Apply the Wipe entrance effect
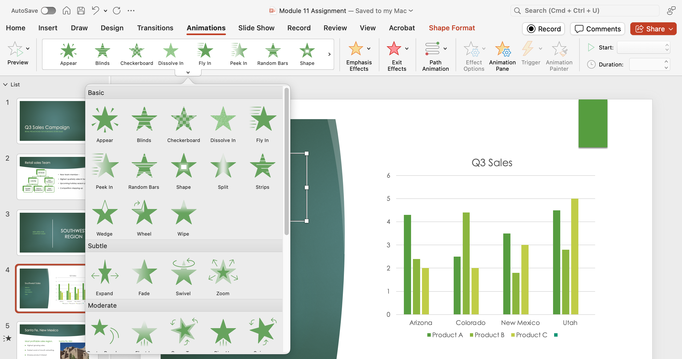Viewport: 682px width, 359px height. pyautogui.click(x=184, y=218)
